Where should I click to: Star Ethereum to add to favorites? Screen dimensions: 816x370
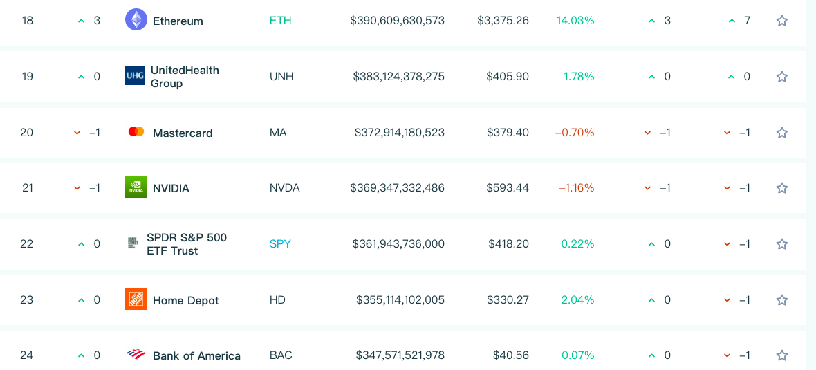click(x=782, y=21)
